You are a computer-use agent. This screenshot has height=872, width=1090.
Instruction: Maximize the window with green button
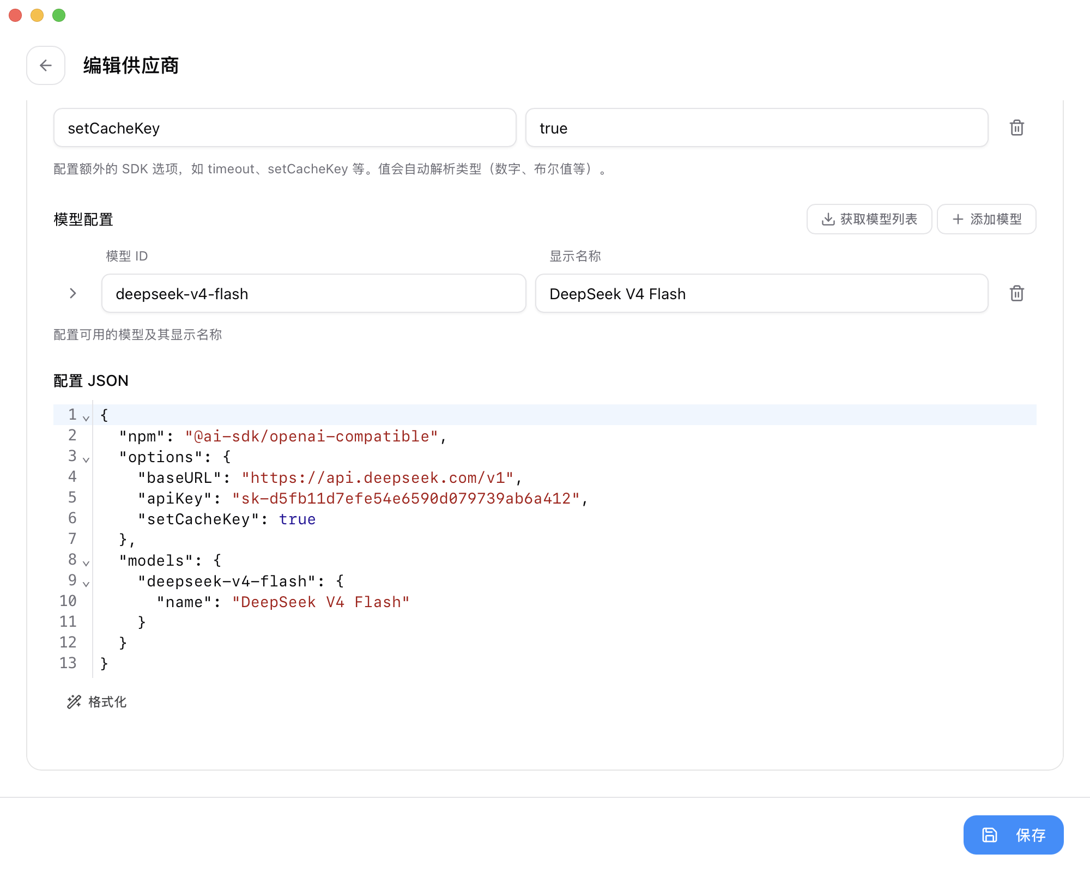59,15
